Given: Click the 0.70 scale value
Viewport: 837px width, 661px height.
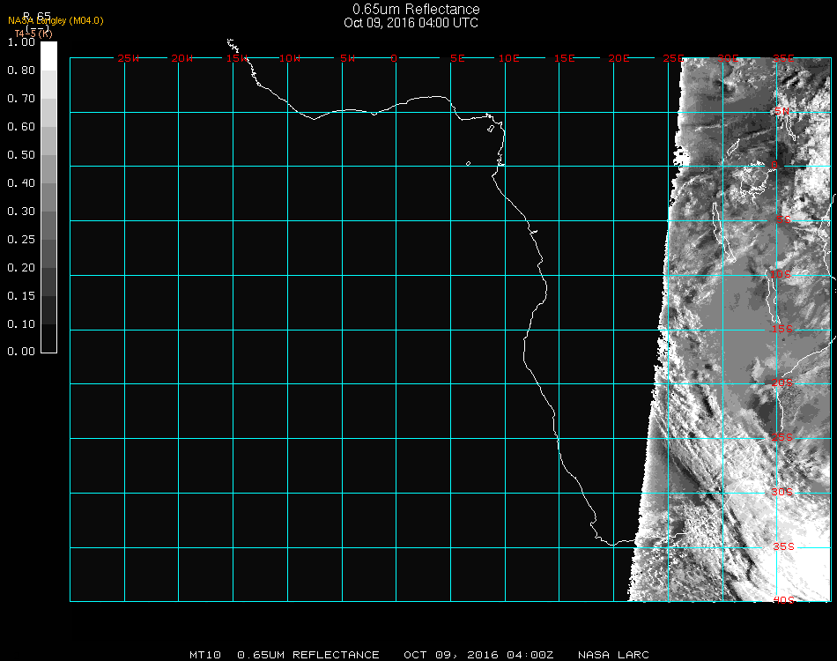Looking at the screenshot, I should [x=21, y=98].
